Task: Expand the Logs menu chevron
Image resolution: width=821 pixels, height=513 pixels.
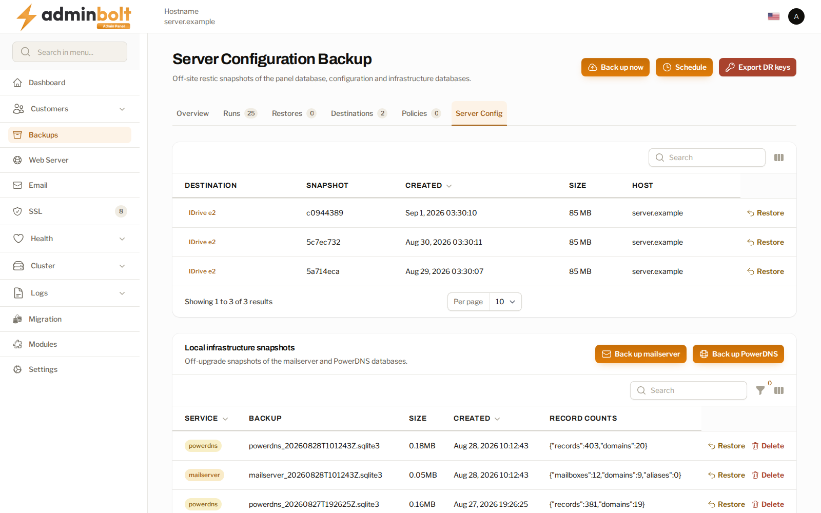Action: (x=122, y=293)
